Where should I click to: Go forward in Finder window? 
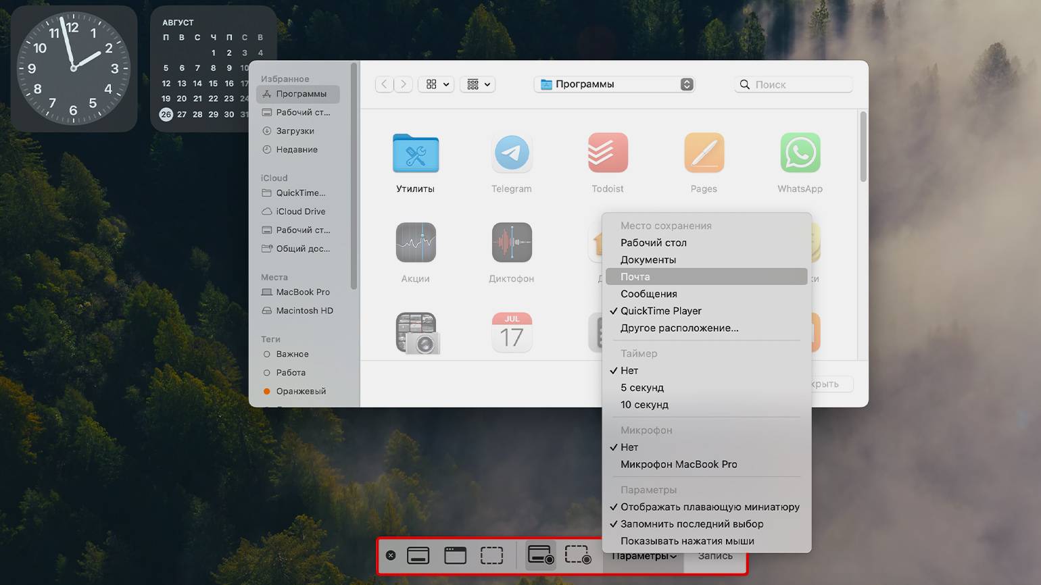click(x=404, y=84)
